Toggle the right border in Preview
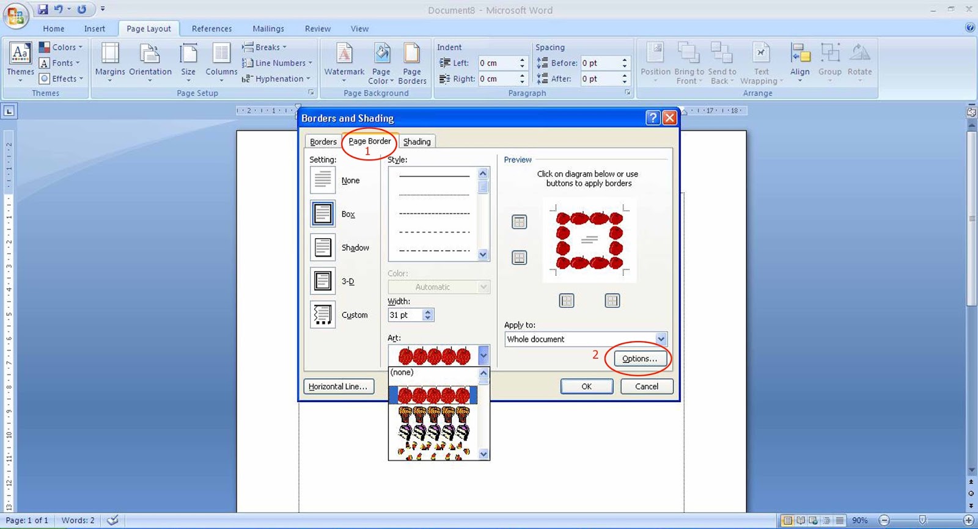This screenshot has width=978, height=529. (612, 301)
